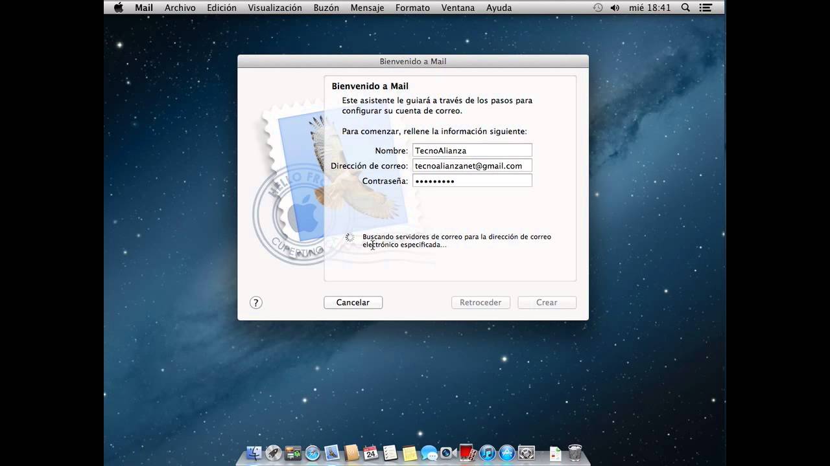
Task: Open Finder from the Dock
Action: (x=254, y=452)
